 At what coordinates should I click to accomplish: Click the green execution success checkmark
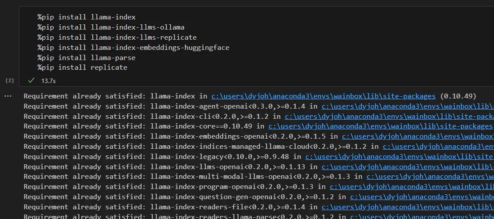[x=31, y=80]
